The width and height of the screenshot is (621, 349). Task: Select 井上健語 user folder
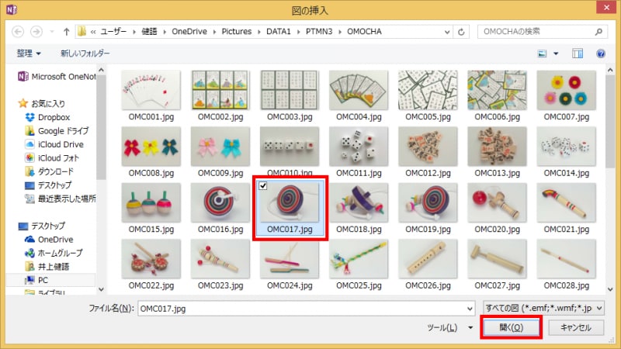click(47, 267)
